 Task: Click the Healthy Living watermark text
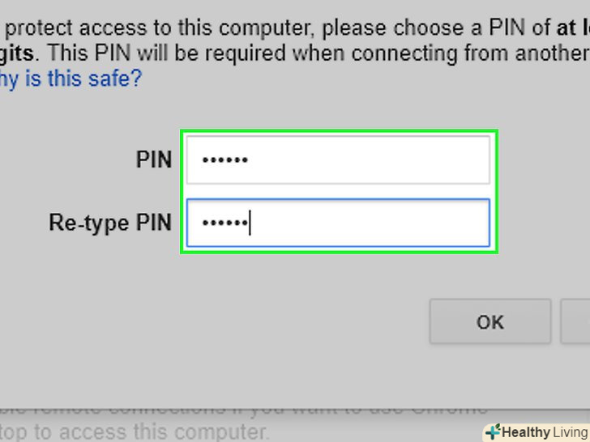click(543, 432)
